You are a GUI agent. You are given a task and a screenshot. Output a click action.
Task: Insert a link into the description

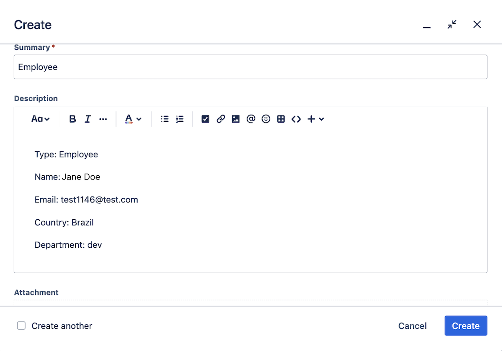pyautogui.click(x=220, y=119)
